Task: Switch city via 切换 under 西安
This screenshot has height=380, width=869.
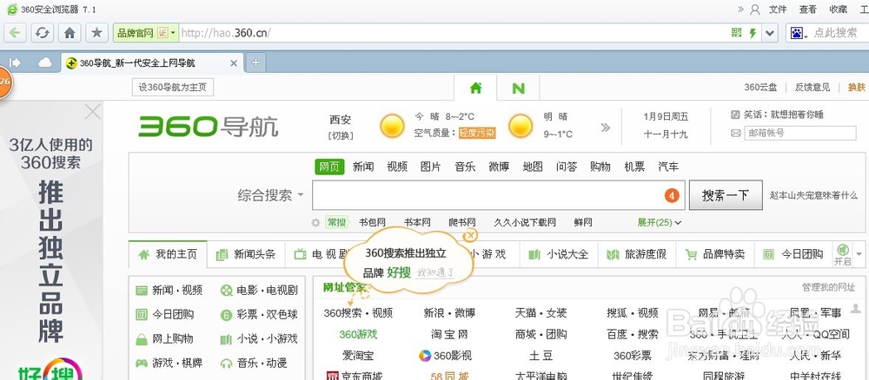Action: (341, 135)
